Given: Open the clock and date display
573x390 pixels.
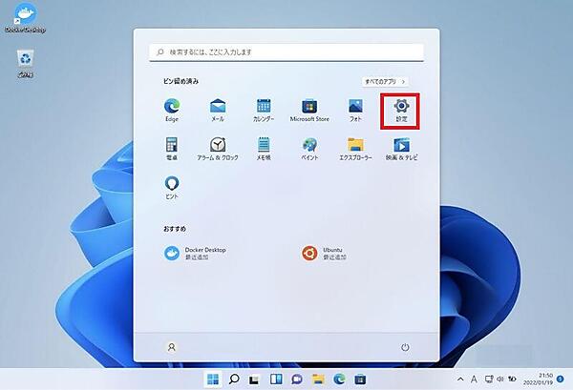Looking at the screenshot, I should pos(538,380).
